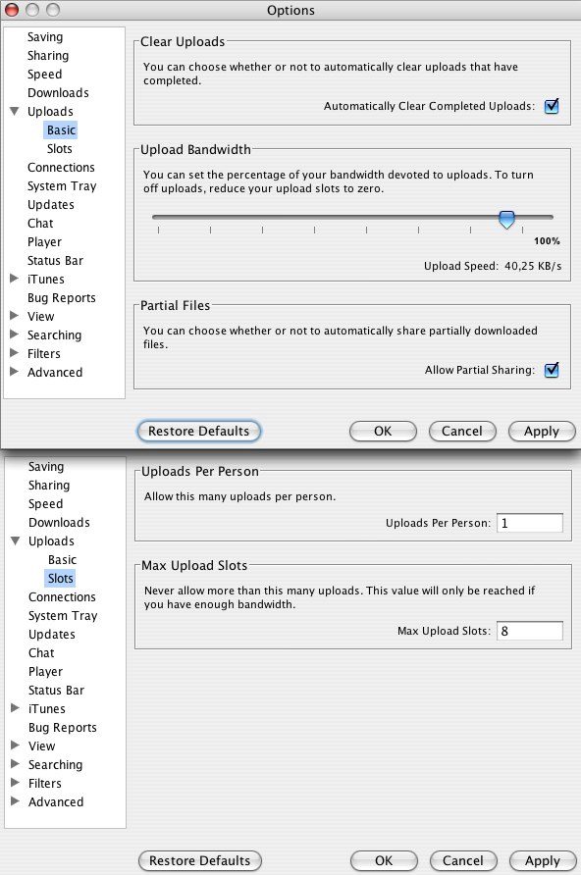Screen dimensions: 581x875
Task: Open Connections settings in top list
Action: point(61,168)
